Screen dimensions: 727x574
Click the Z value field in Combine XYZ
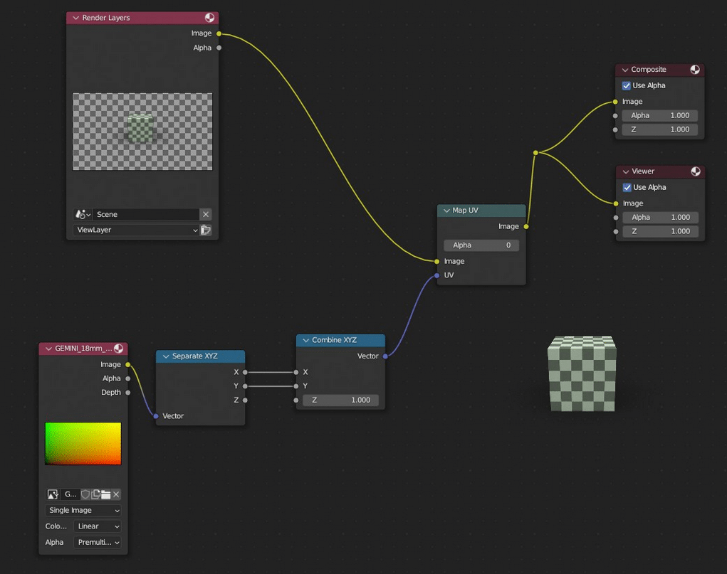pos(341,400)
